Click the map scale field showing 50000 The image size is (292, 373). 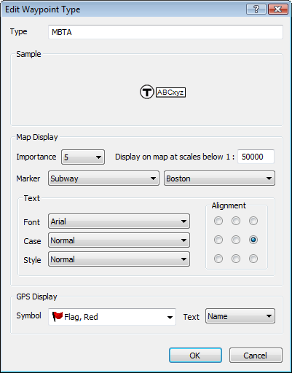pyautogui.click(x=256, y=157)
